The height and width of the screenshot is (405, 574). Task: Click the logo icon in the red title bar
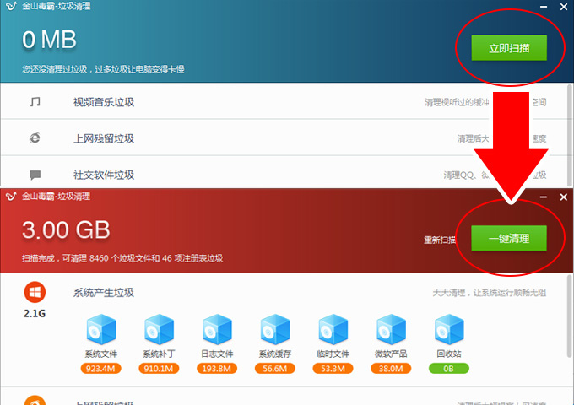point(11,197)
